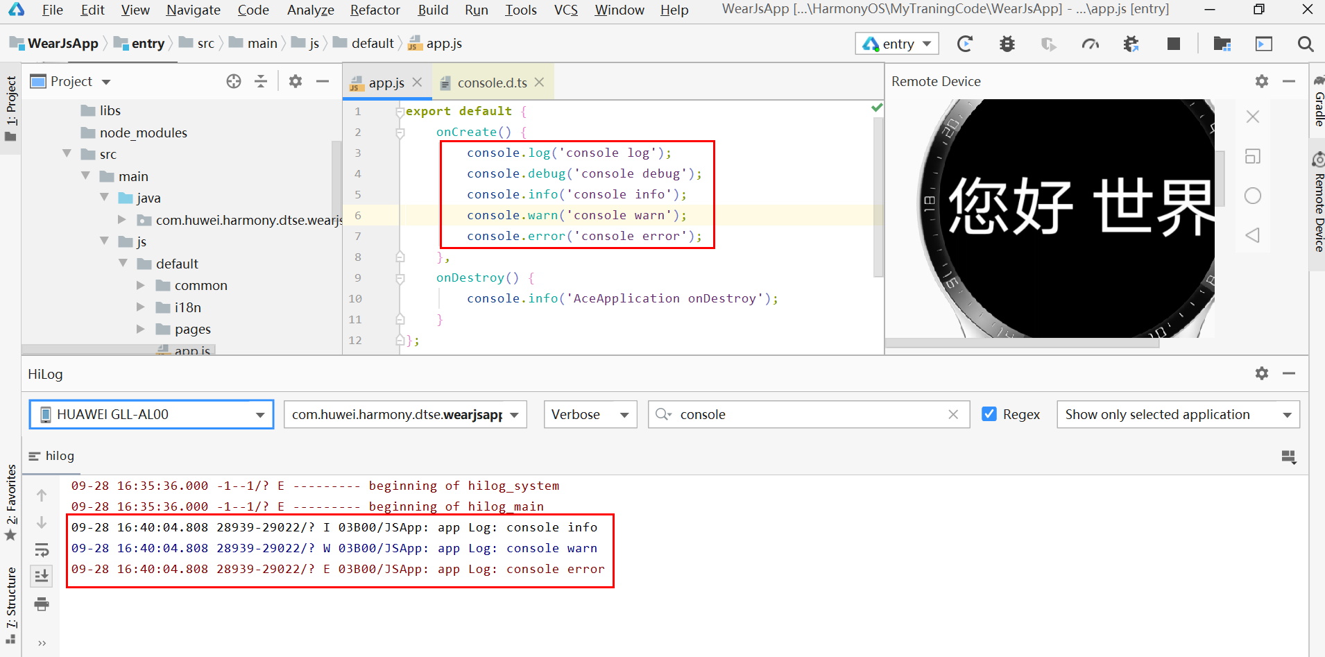Click the attach debugger bug icon
Viewport: 1325px width, 657px height.
tap(1131, 44)
